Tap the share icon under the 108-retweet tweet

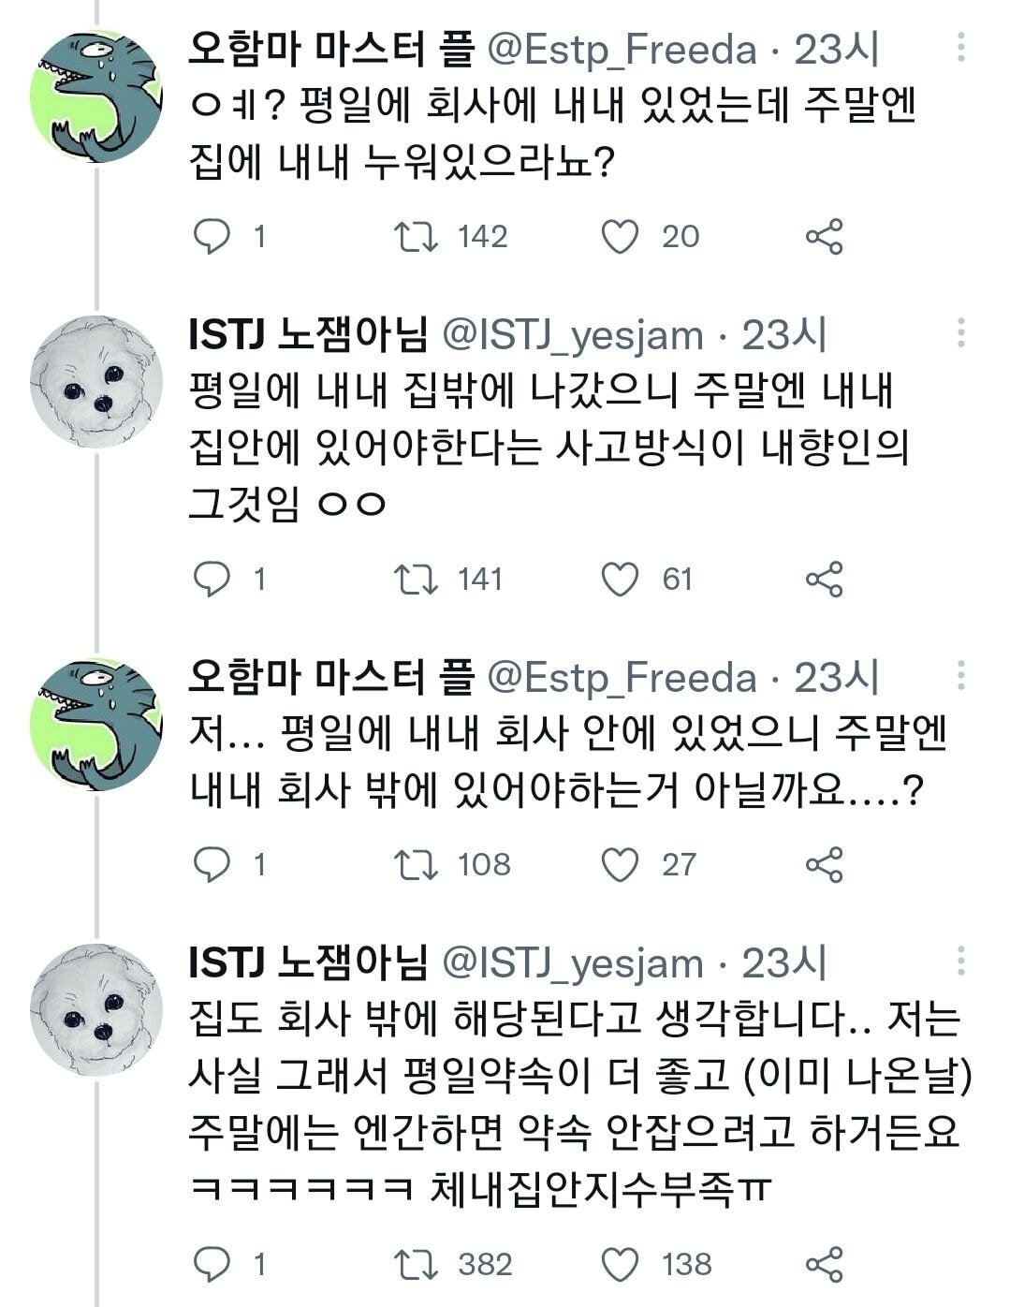tap(826, 862)
